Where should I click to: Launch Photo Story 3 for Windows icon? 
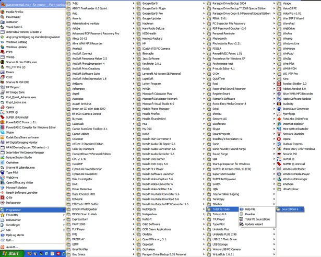(279, 149)
